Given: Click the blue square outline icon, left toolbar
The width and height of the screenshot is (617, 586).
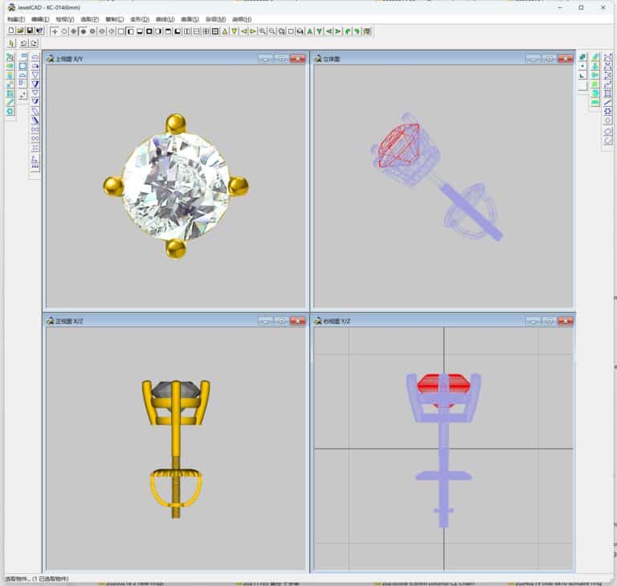Looking at the screenshot, I should coord(22,66).
